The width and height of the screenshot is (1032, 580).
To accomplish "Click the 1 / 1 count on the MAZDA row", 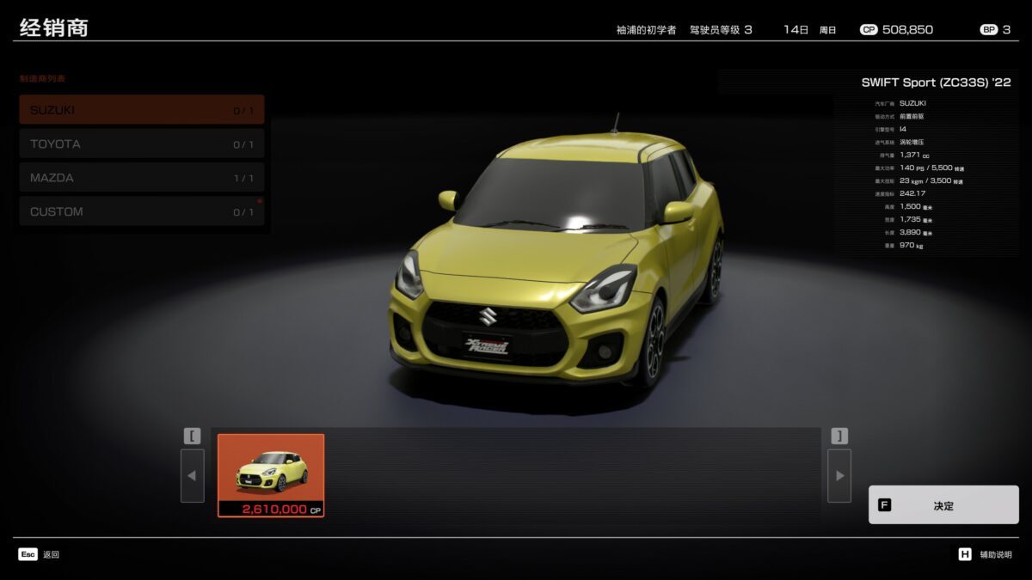I will (243, 179).
